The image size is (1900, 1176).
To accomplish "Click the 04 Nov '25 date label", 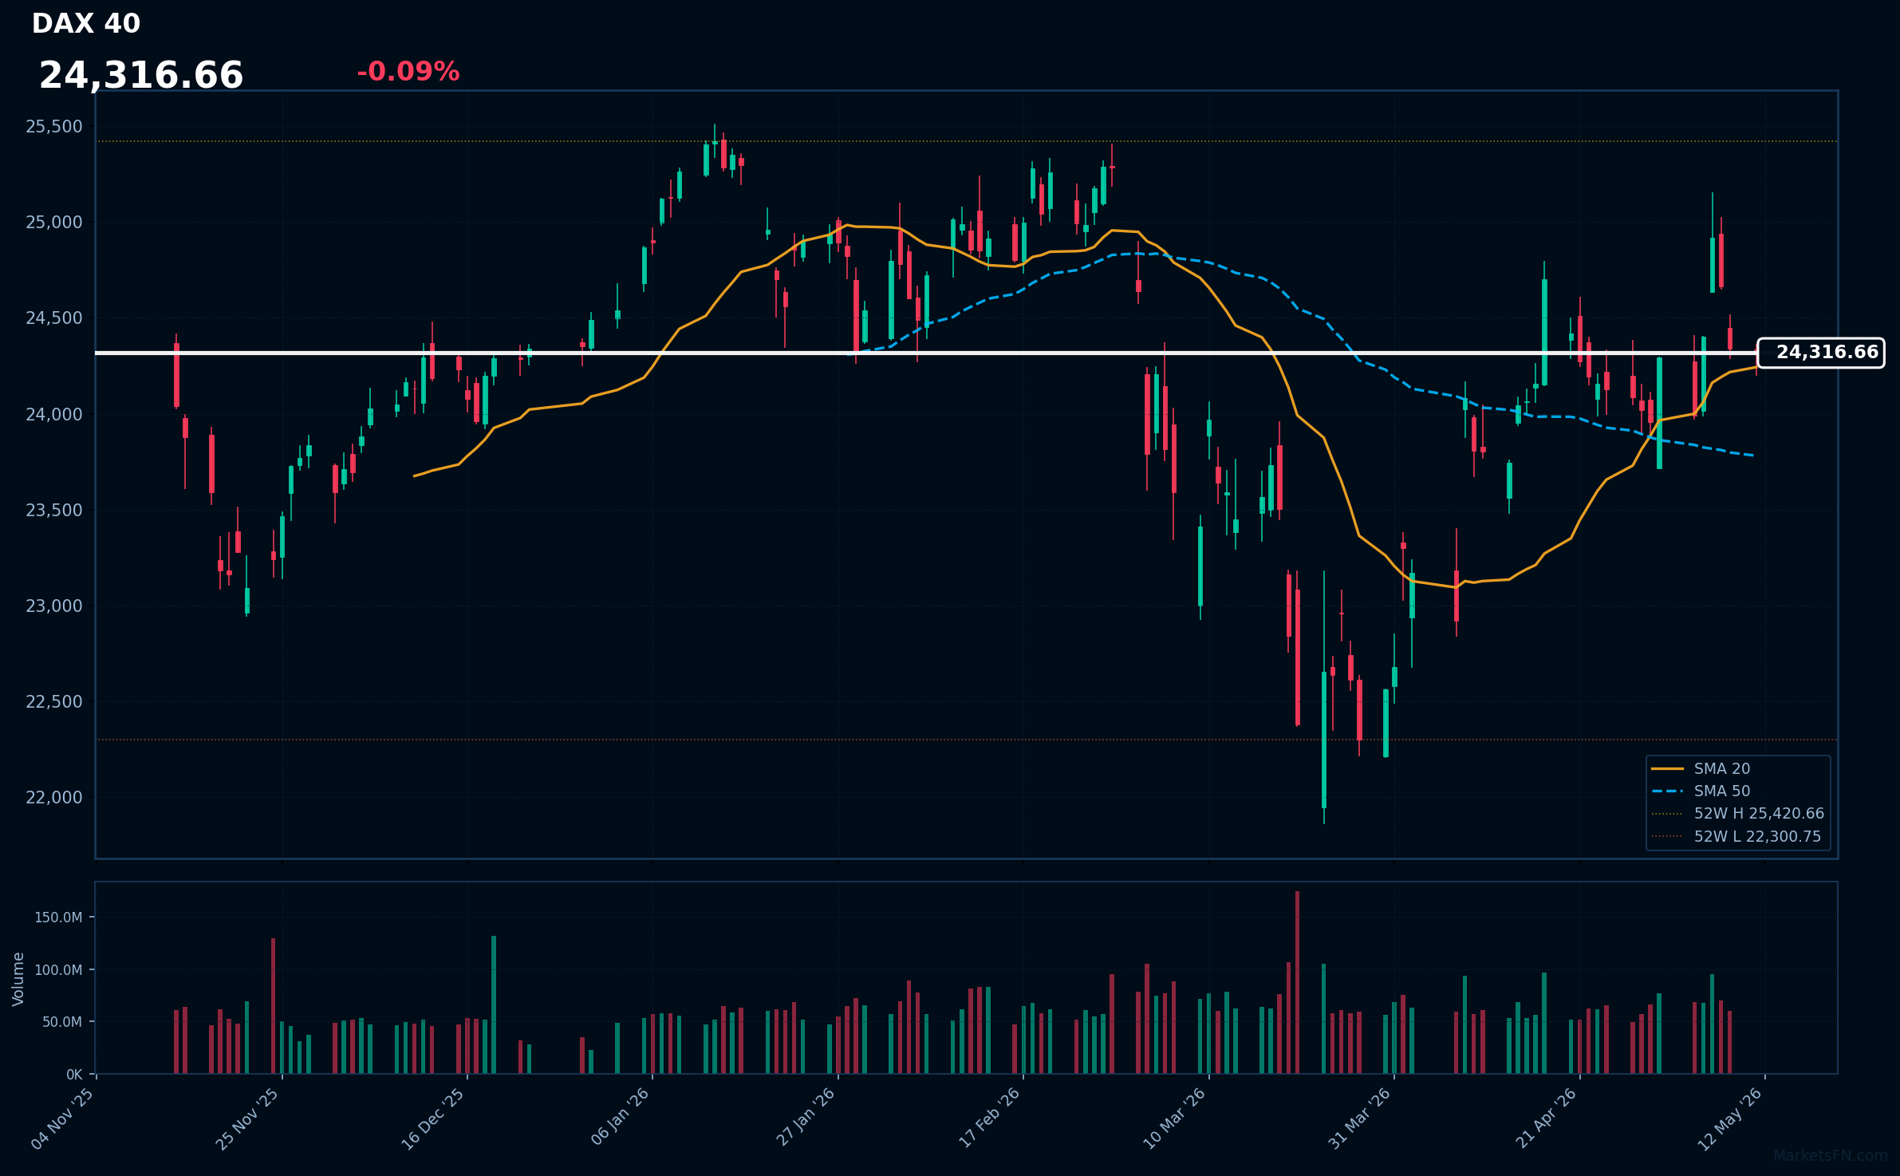I will [x=64, y=1119].
